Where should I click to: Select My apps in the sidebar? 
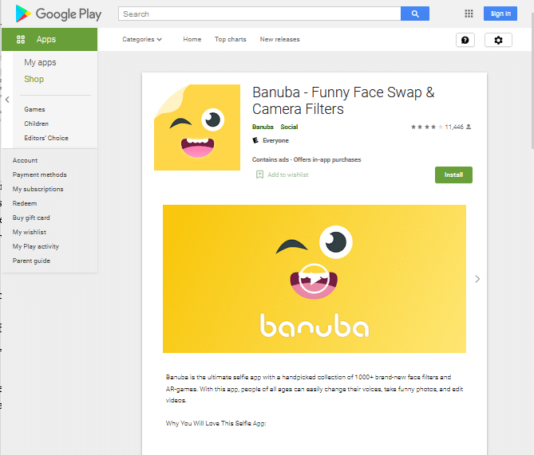40,63
